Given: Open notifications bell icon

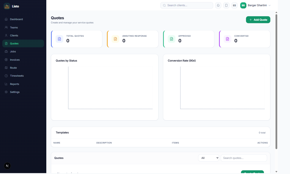Looking at the screenshot, I should pyautogui.click(x=218, y=5).
